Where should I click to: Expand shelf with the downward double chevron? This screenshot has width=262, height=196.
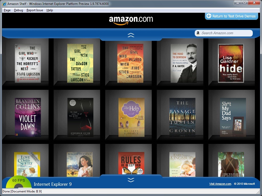point(131,180)
